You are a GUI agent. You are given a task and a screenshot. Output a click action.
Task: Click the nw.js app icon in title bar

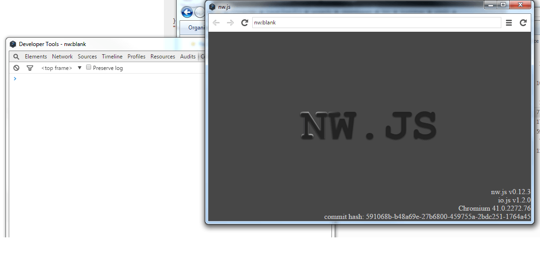pyautogui.click(x=212, y=7)
